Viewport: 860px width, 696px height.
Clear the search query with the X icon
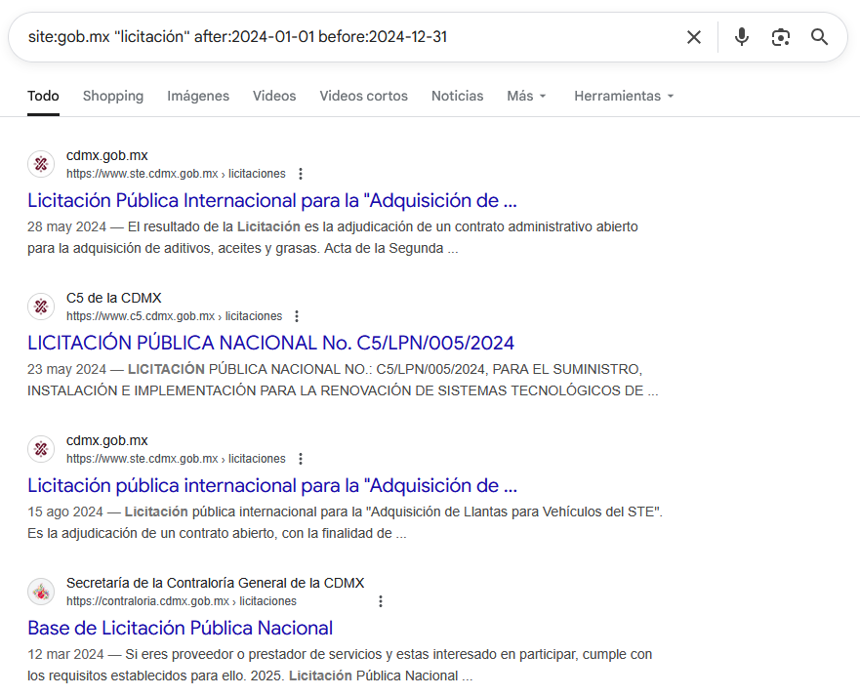[694, 37]
